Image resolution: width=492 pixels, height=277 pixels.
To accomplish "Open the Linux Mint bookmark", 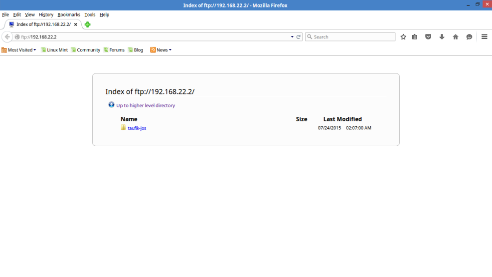I will tap(54, 50).
